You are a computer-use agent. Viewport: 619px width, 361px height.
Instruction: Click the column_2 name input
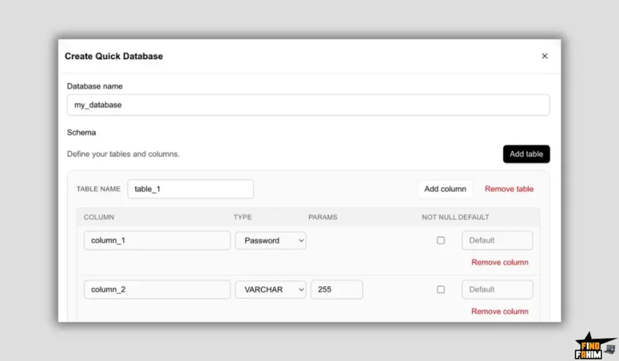[x=157, y=289]
